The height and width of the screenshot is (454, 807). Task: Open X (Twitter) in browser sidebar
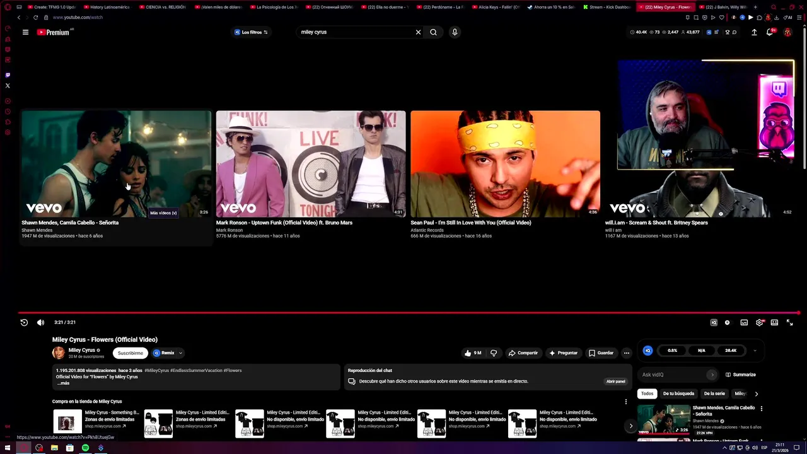8,86
